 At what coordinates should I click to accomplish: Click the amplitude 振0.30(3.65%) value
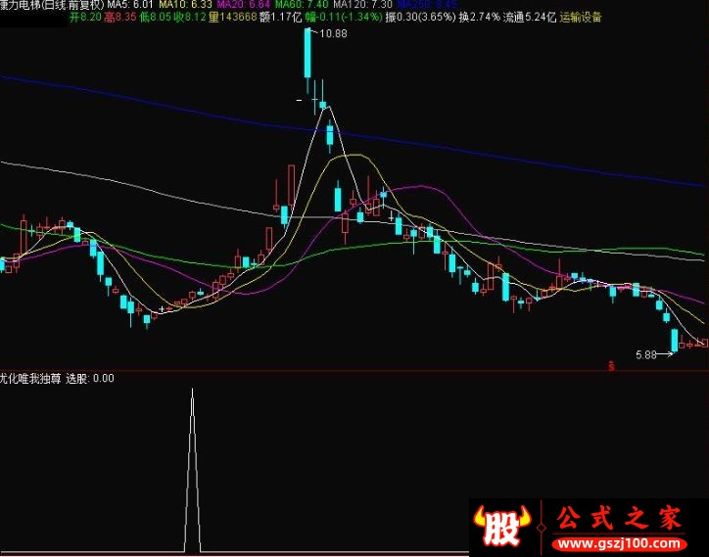pyautogui.click(x=420, y=18)
